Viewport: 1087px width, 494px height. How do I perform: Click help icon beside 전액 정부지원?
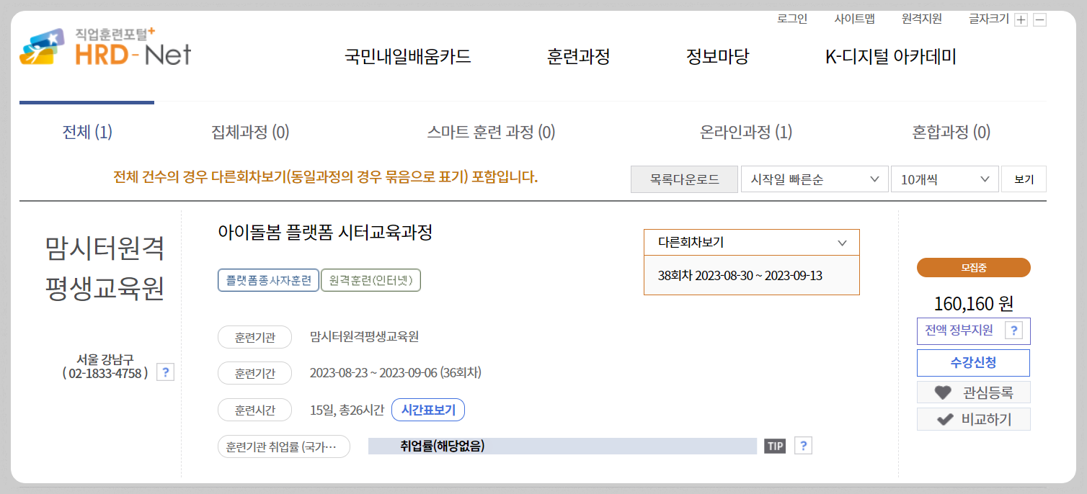pos(1013,331)
